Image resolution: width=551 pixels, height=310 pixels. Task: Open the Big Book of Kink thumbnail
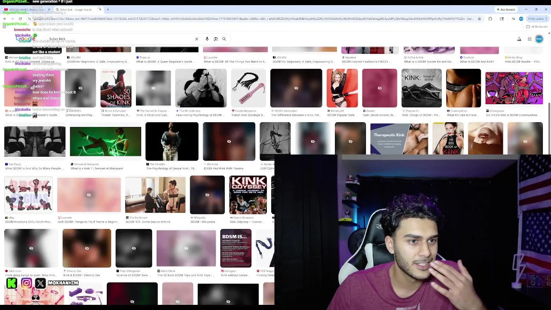tap(448, 139)
